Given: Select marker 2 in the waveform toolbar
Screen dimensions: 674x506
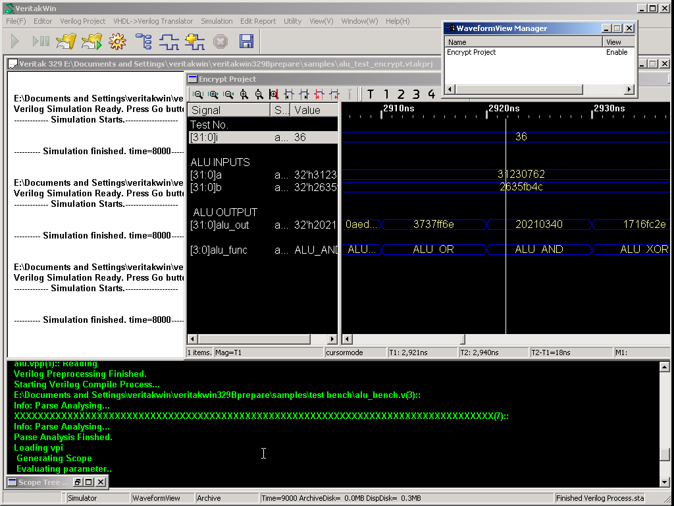Looking at the screenshot, I should click(402, 94).
